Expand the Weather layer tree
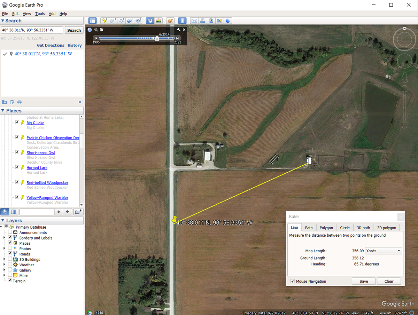 click(5, 265)
